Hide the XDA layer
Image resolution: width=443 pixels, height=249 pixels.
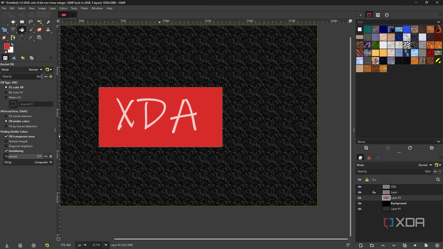coord(360,187)
